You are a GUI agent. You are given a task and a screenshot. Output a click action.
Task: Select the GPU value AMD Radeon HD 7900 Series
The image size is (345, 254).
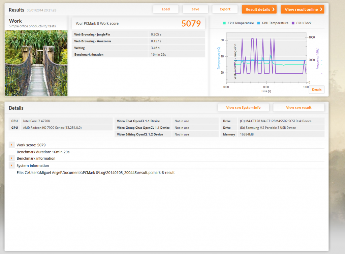[x=52, y=128]
